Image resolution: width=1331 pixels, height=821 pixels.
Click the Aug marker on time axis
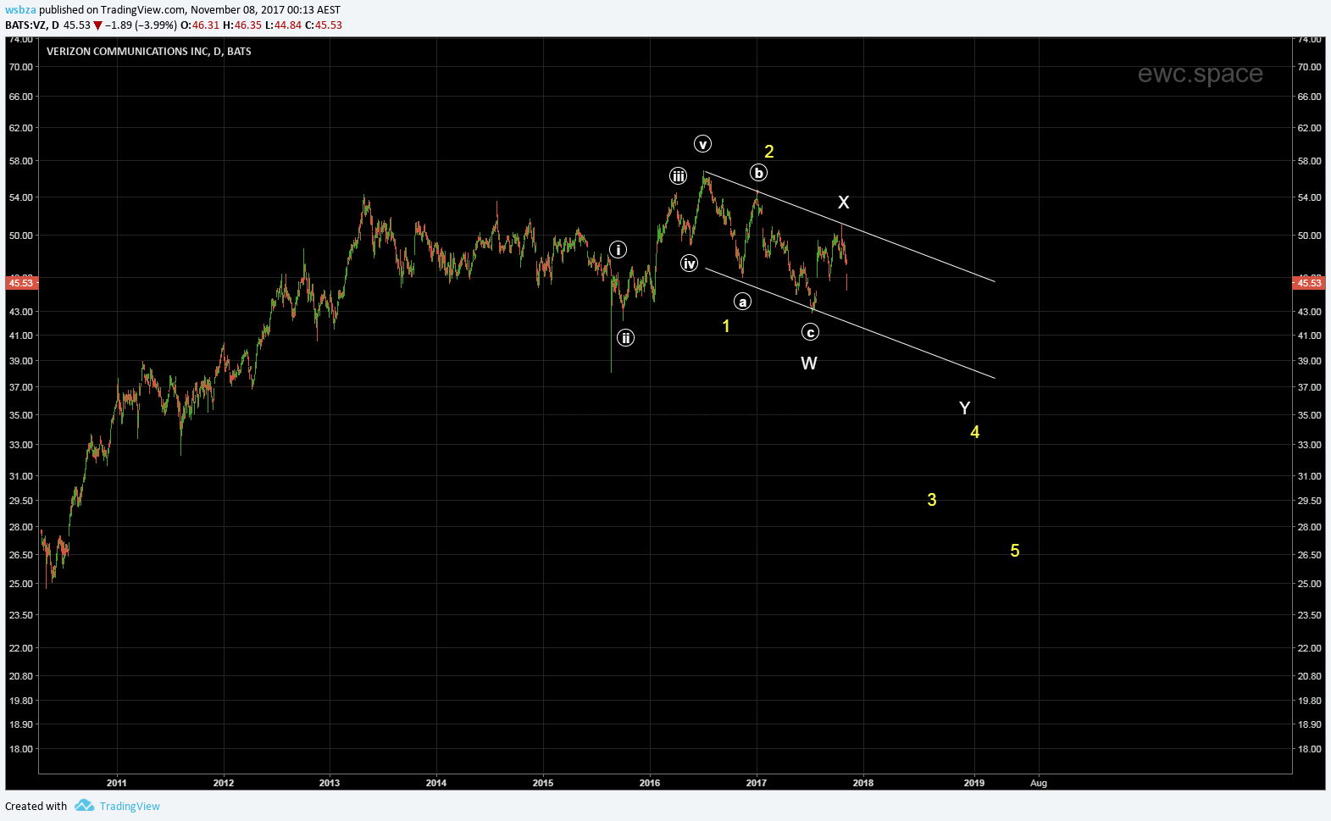tap(1038, 783)
